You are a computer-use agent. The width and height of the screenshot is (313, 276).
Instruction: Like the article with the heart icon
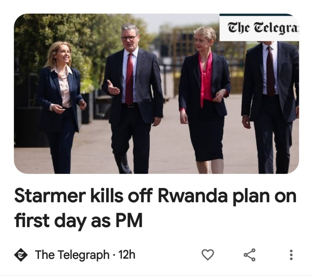pos(208,254)
